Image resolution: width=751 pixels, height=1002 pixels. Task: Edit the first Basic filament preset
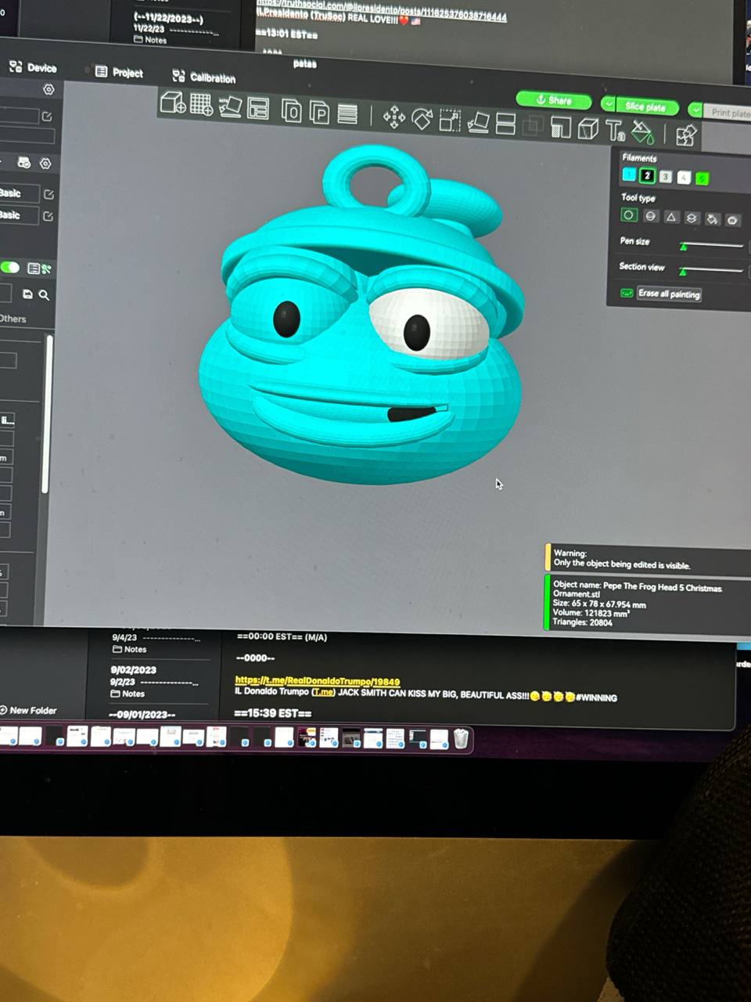[49, 194]
